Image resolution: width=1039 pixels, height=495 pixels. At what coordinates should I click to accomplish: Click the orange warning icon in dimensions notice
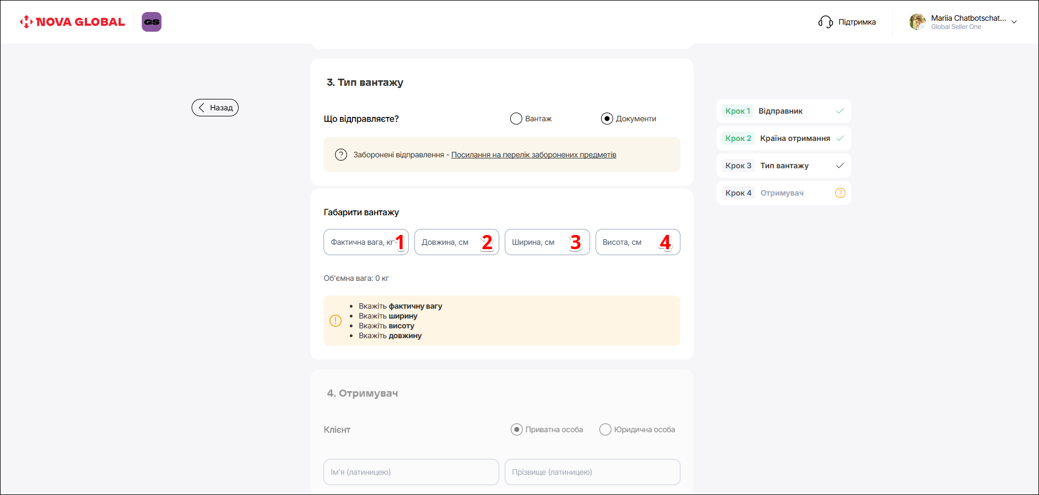336,321
